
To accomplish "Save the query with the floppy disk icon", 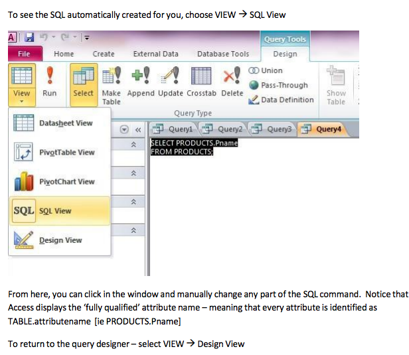I will (x=29, y=37).
